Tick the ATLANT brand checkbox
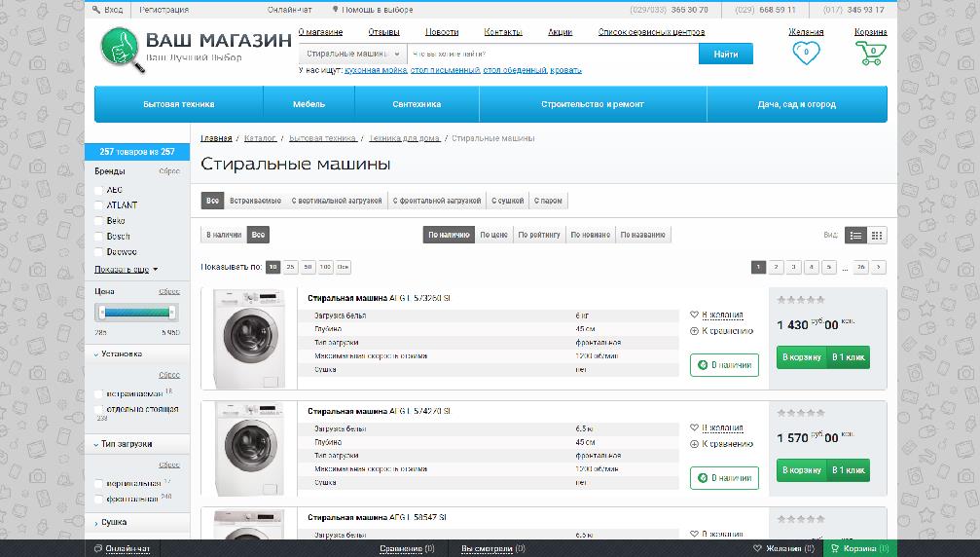This screenshot has width=980, height=557. (98, 205)
